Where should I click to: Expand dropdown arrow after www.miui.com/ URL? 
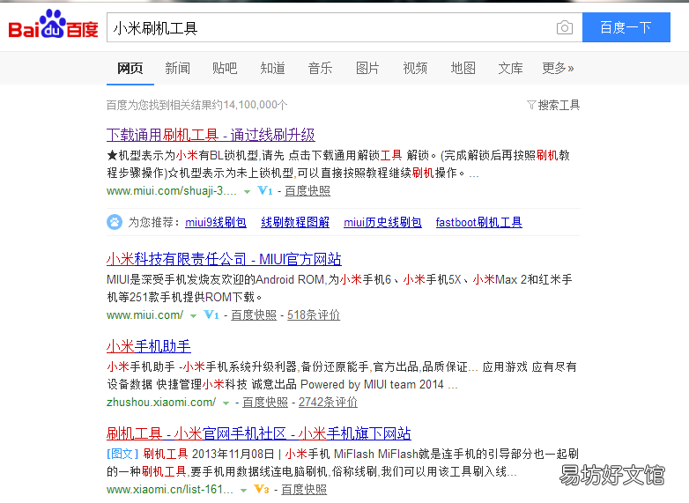click(x=193, y=316)
